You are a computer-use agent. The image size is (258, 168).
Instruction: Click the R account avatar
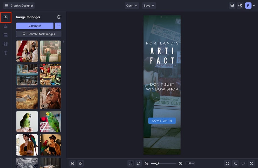(248, 5)
